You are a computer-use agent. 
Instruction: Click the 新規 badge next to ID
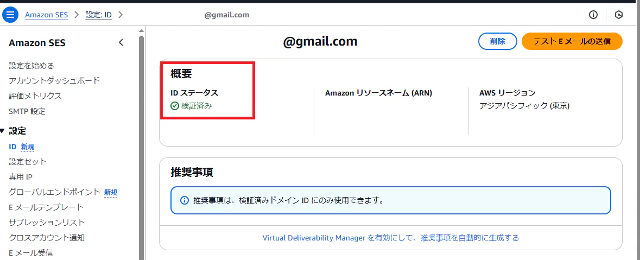pos(27,147)
